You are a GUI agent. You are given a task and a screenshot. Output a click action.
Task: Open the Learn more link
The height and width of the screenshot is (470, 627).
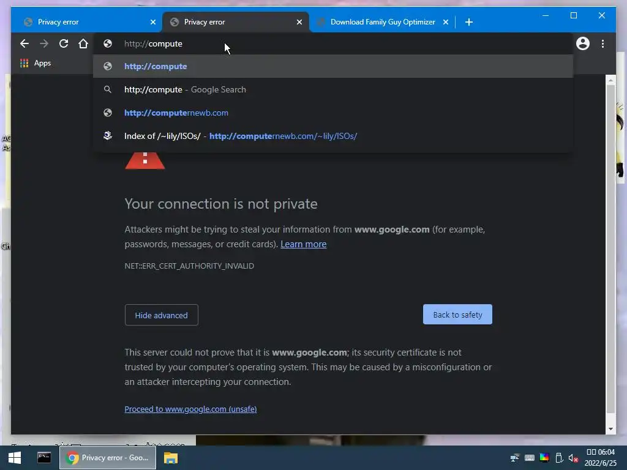[303, 244]
